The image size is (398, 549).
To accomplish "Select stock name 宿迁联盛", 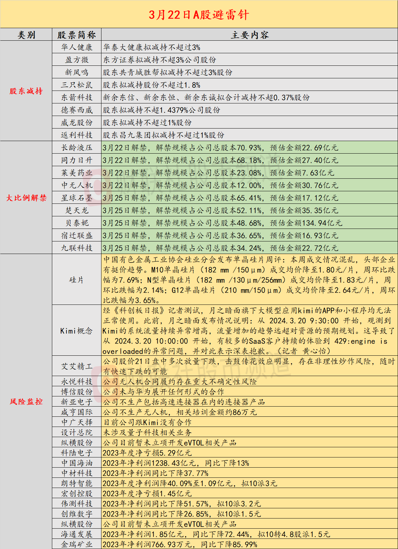I will 77,235.
